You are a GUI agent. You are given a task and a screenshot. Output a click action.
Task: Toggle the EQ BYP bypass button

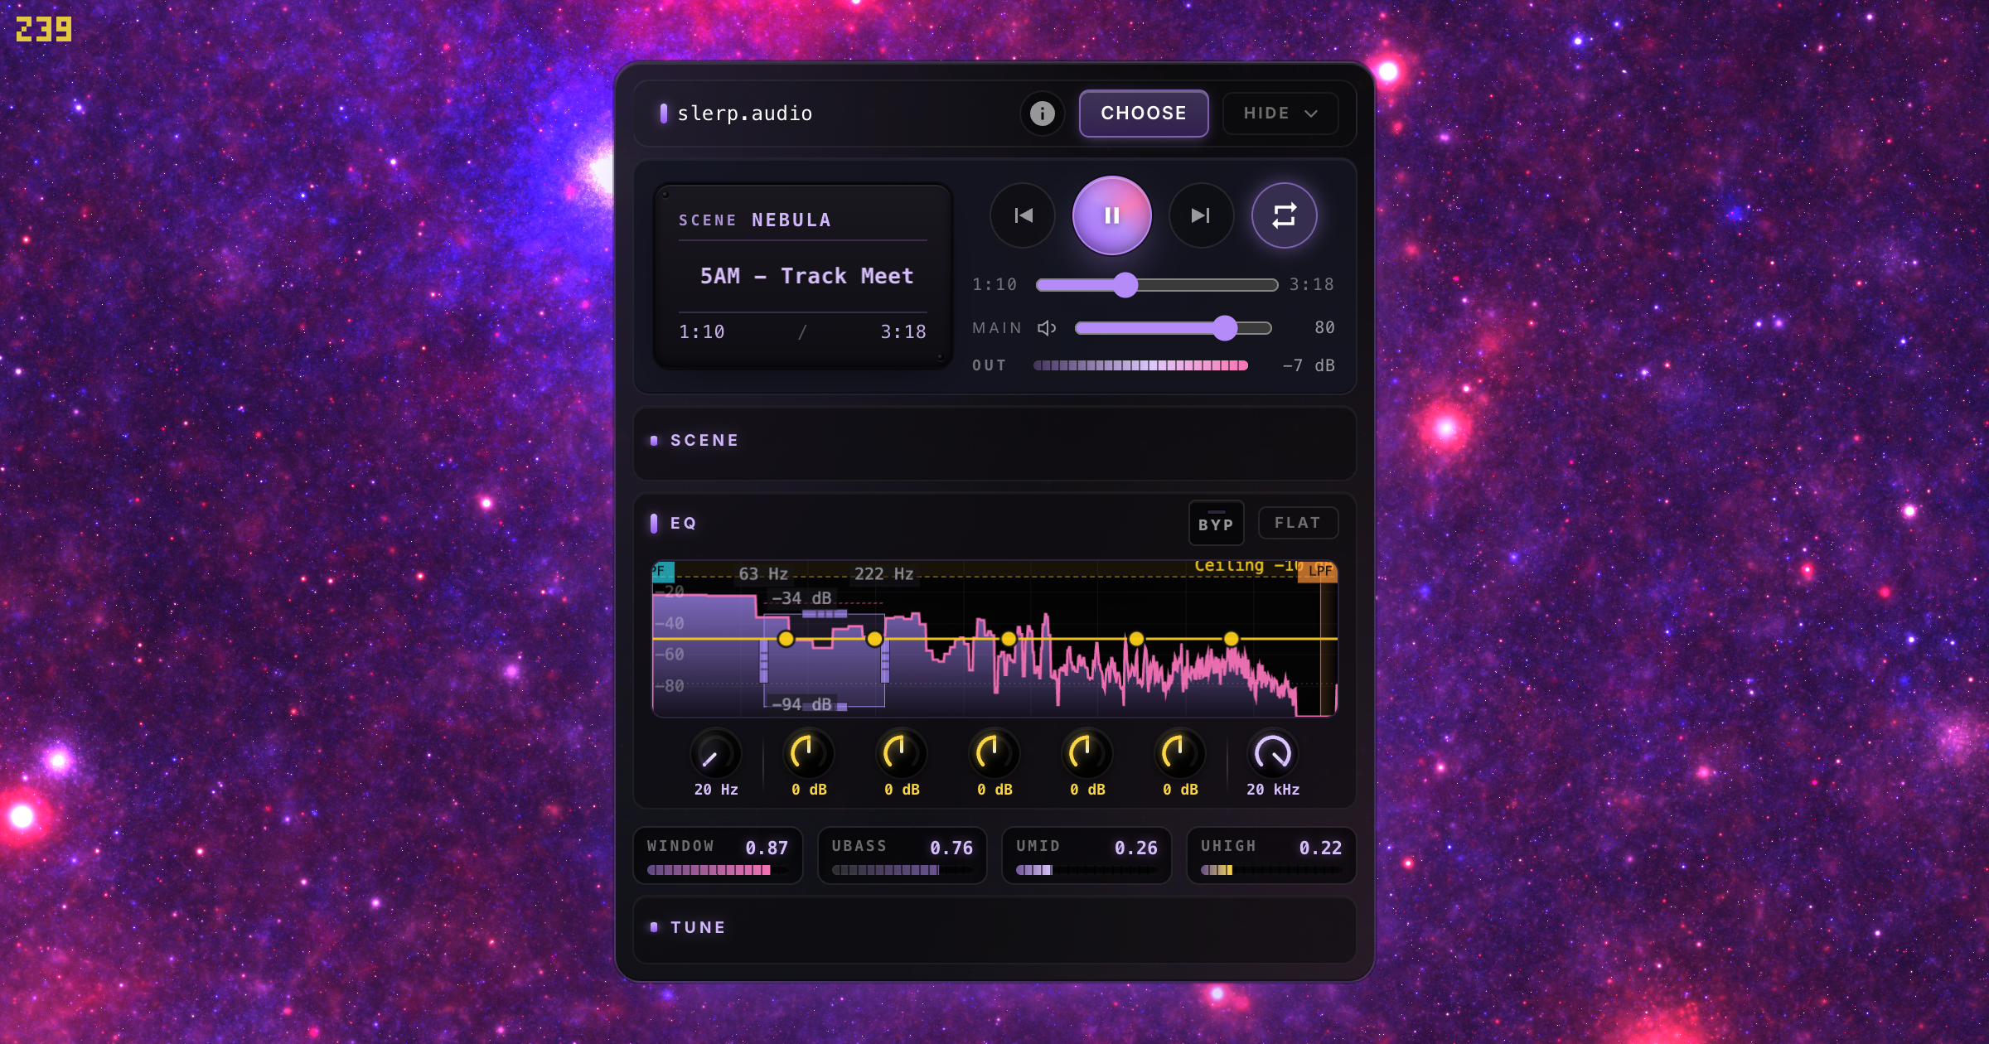(1216, 524)
